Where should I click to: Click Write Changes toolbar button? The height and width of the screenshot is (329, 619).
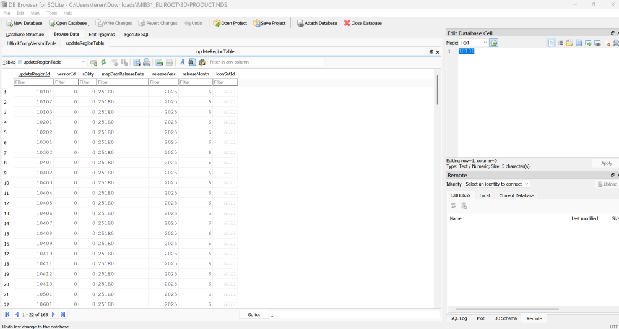[x=114, y=23]
